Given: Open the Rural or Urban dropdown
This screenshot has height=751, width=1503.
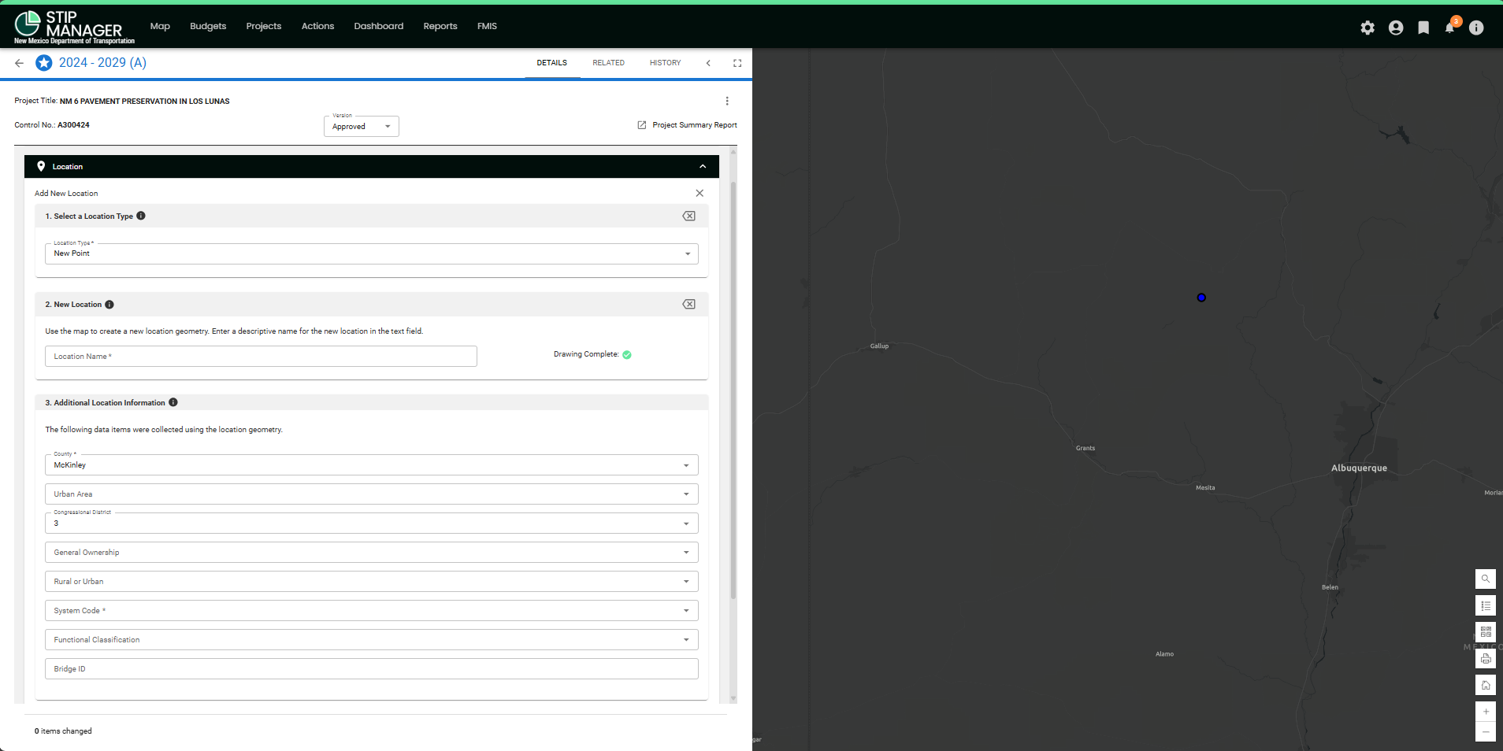Looking at the screenshot, I should tap(372, 581).
